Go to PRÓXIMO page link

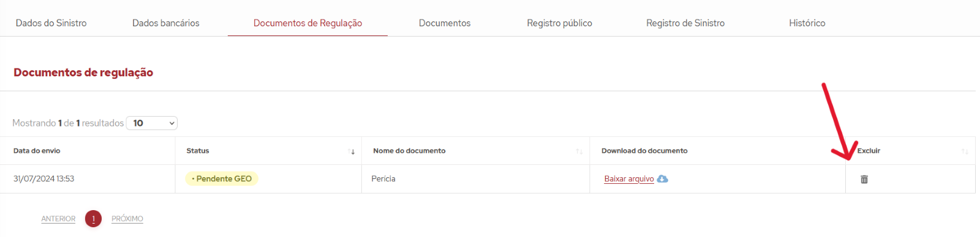click(x=127, y=219)
